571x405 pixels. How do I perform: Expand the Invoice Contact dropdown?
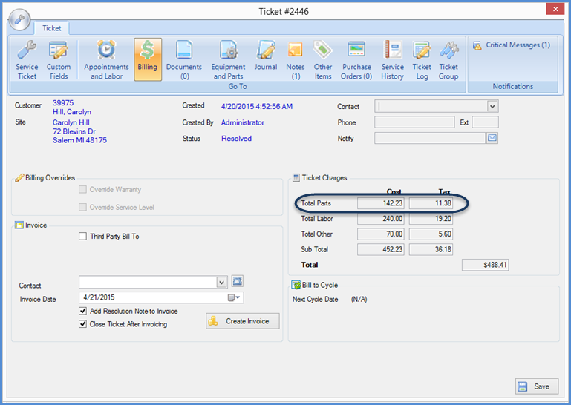[221, 282]
